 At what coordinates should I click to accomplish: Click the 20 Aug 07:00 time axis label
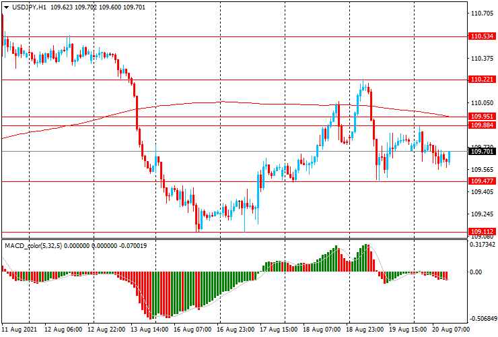(x=450, y=329)
